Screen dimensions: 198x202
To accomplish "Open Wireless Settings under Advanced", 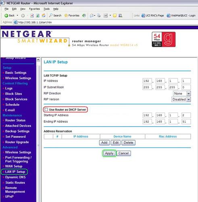I will (18, 152).
